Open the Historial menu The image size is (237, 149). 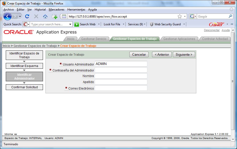point(40,10)
